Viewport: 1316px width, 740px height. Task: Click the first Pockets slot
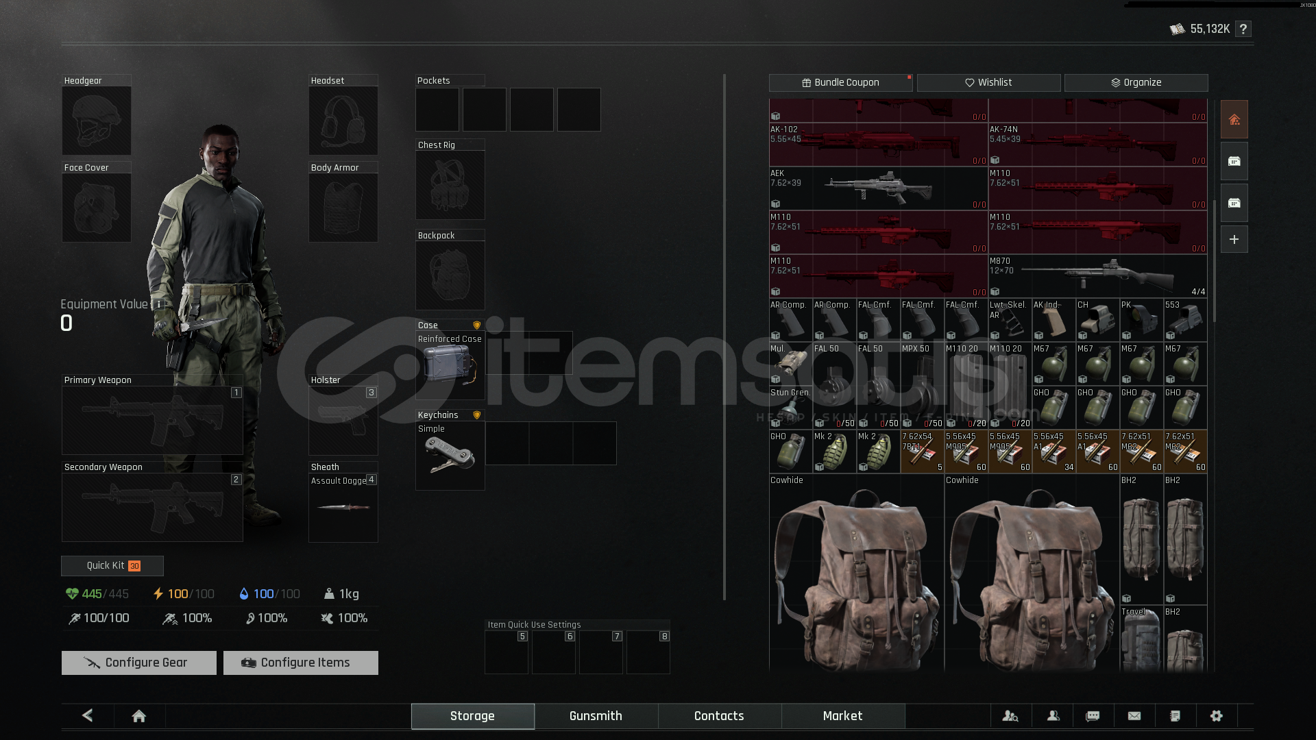point(437,110)
